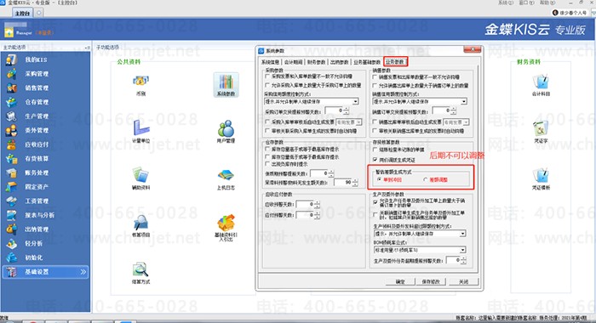
Task: Open 会计科目 under 财务资料
Action: point(541,84)
